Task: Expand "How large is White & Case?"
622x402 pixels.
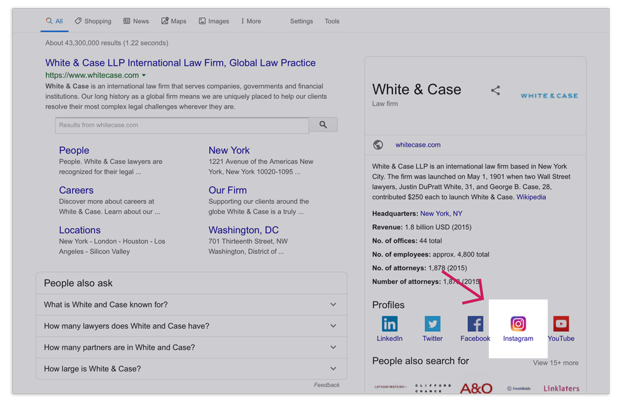Action: (192, 368)
